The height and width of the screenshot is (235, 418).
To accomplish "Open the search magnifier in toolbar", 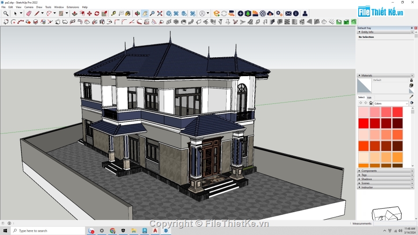I will [x=6, y=13].
